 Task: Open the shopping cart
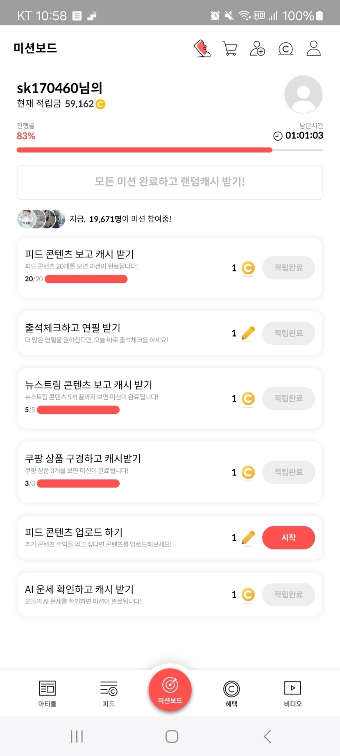230,48
